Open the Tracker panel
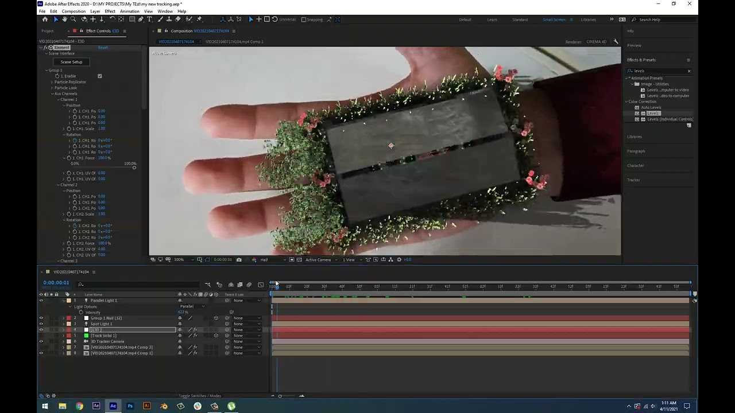 click(x=633, y=180)
